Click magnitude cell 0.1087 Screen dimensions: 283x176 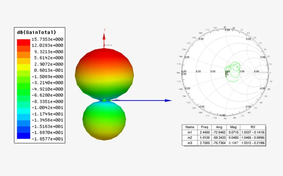click(233, 143)
